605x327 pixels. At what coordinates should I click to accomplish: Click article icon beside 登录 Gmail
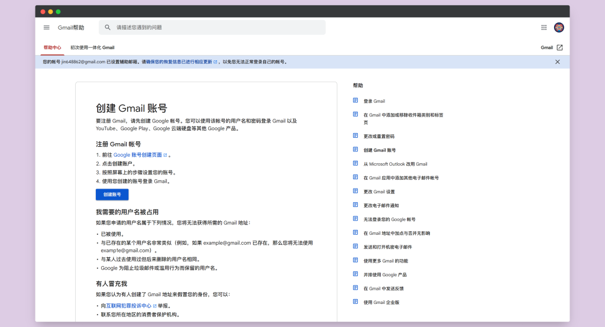tap(355, 101)
